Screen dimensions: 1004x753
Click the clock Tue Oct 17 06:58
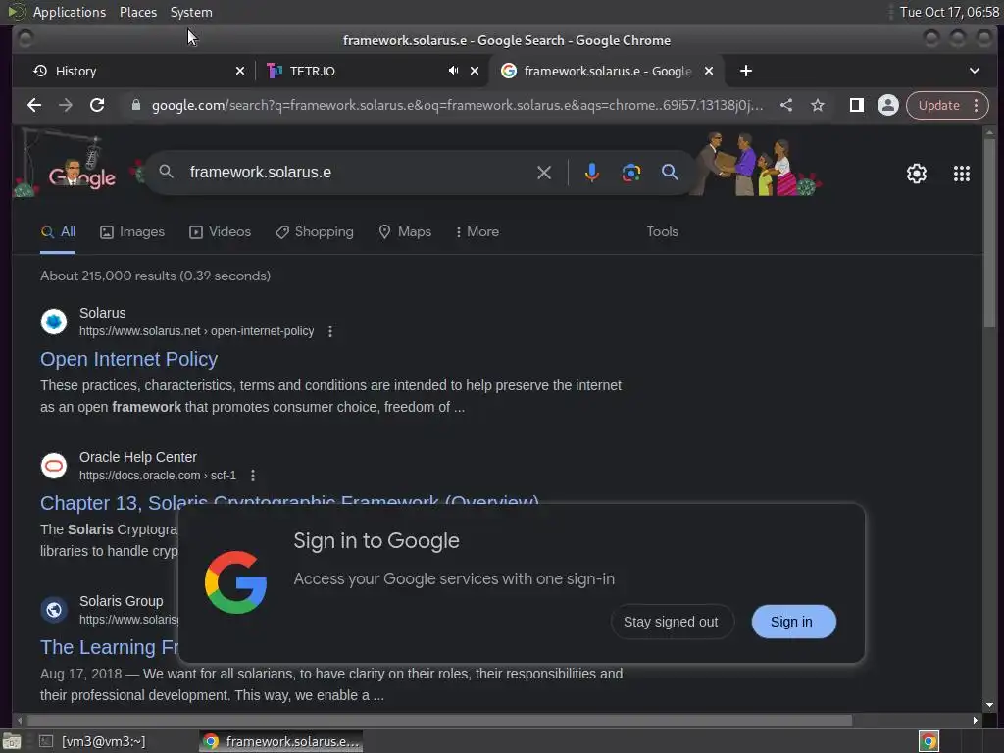click(x=949, y=12)
